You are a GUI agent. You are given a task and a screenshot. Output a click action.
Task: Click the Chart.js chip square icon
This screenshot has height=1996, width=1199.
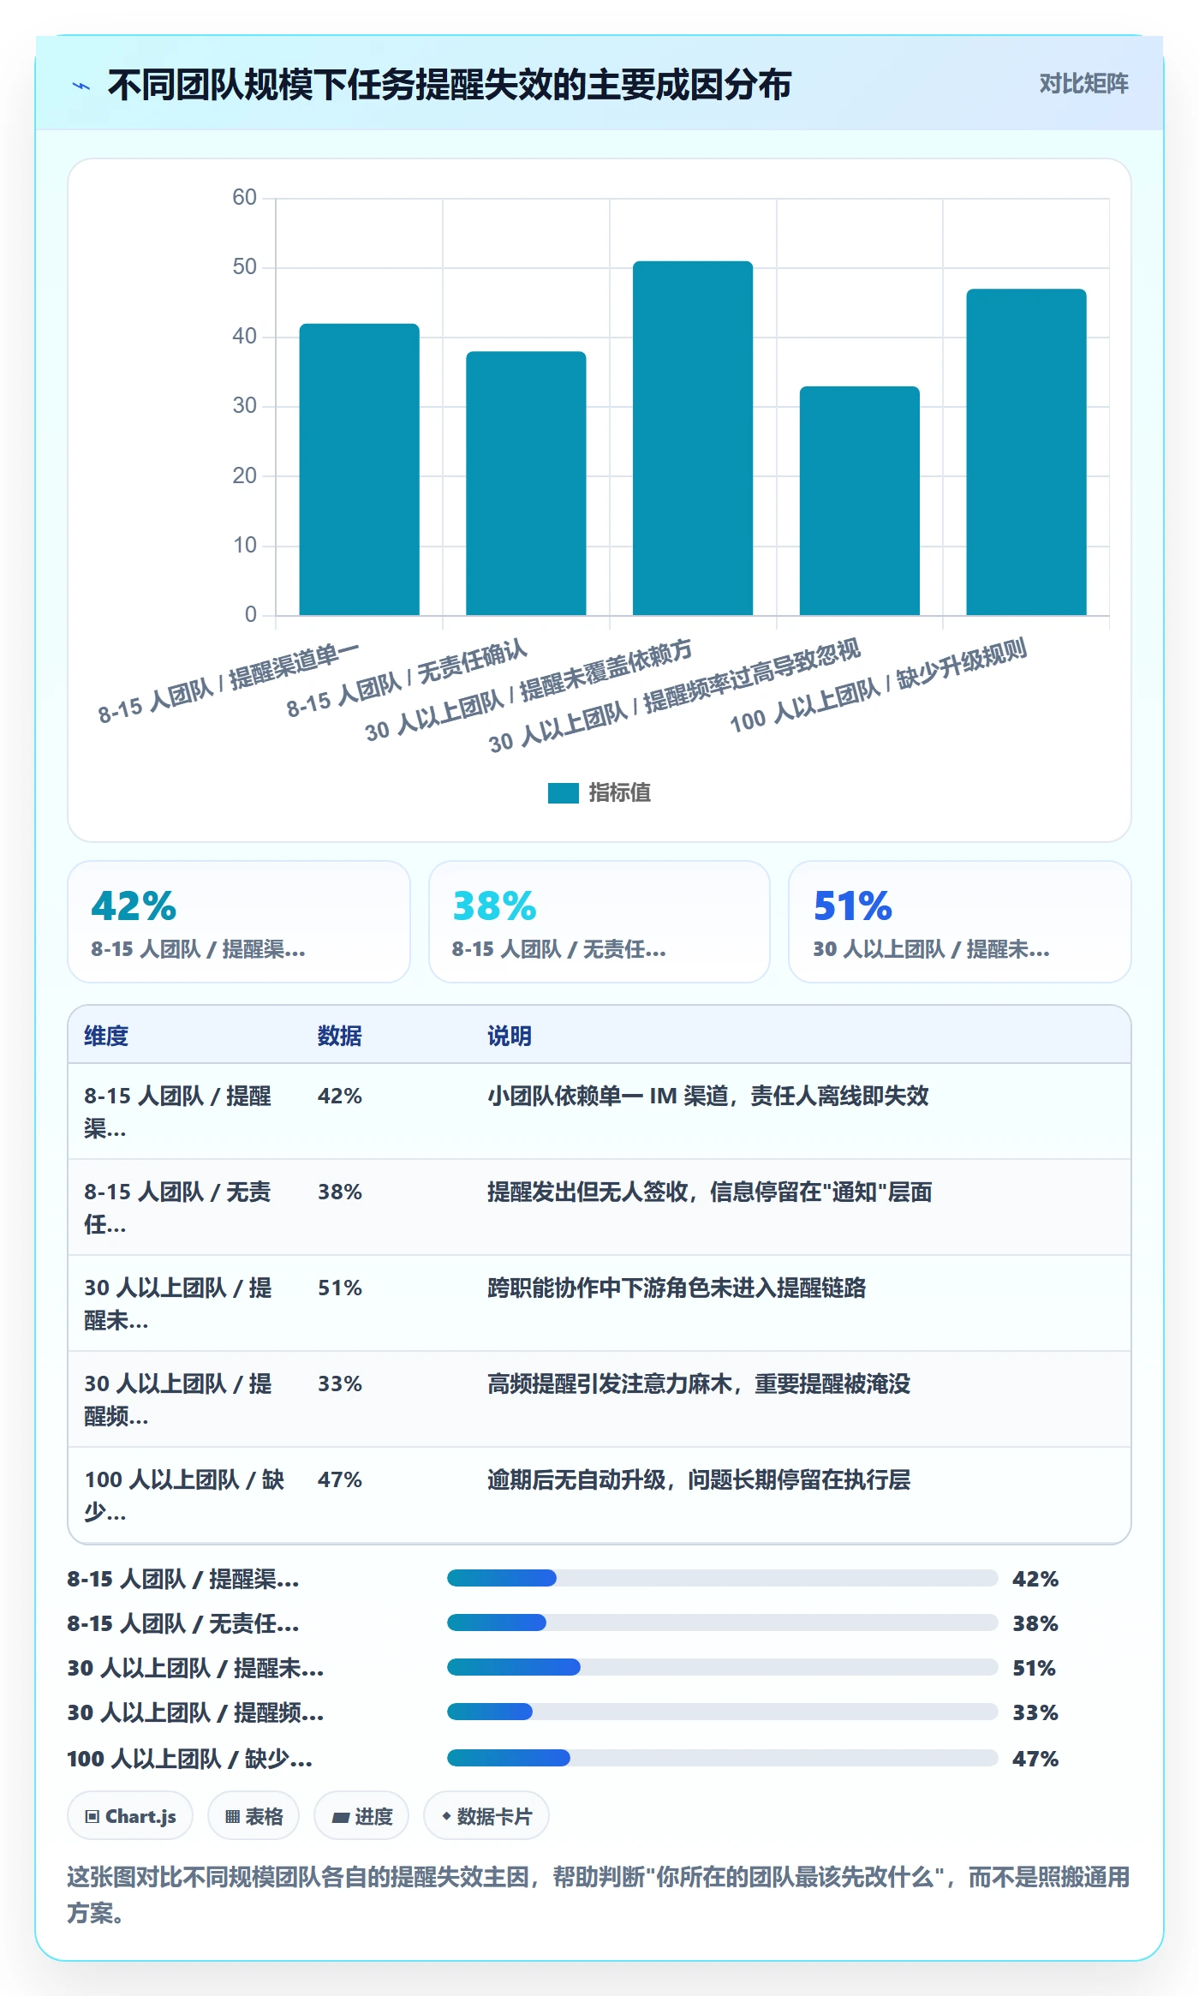pyautogui.click(x=92, y=1817)
